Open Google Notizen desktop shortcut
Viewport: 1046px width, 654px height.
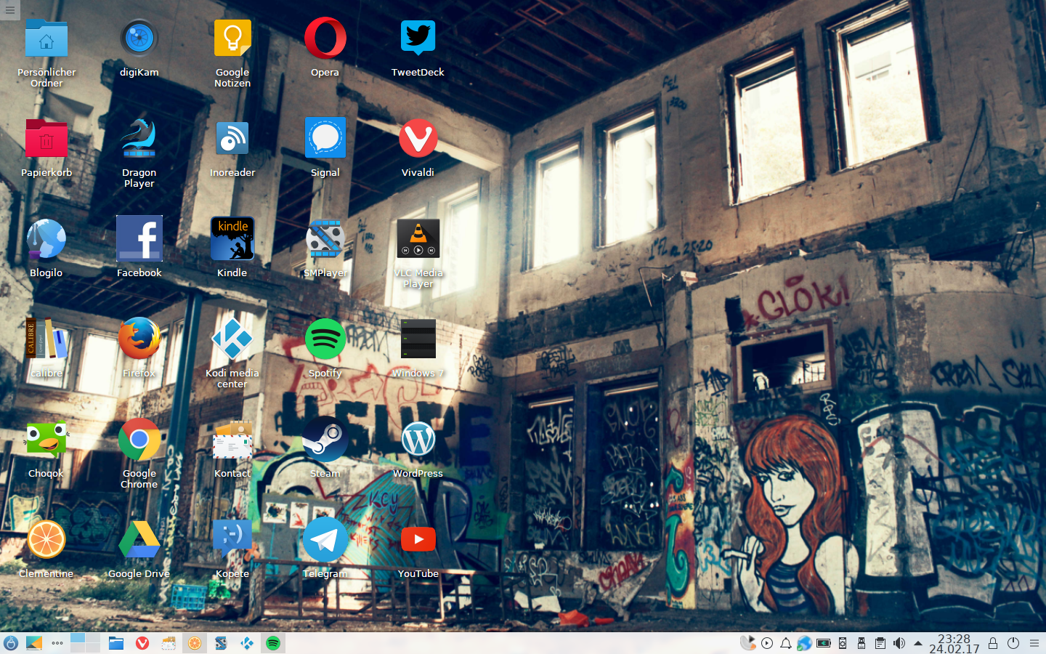[232, 39]
